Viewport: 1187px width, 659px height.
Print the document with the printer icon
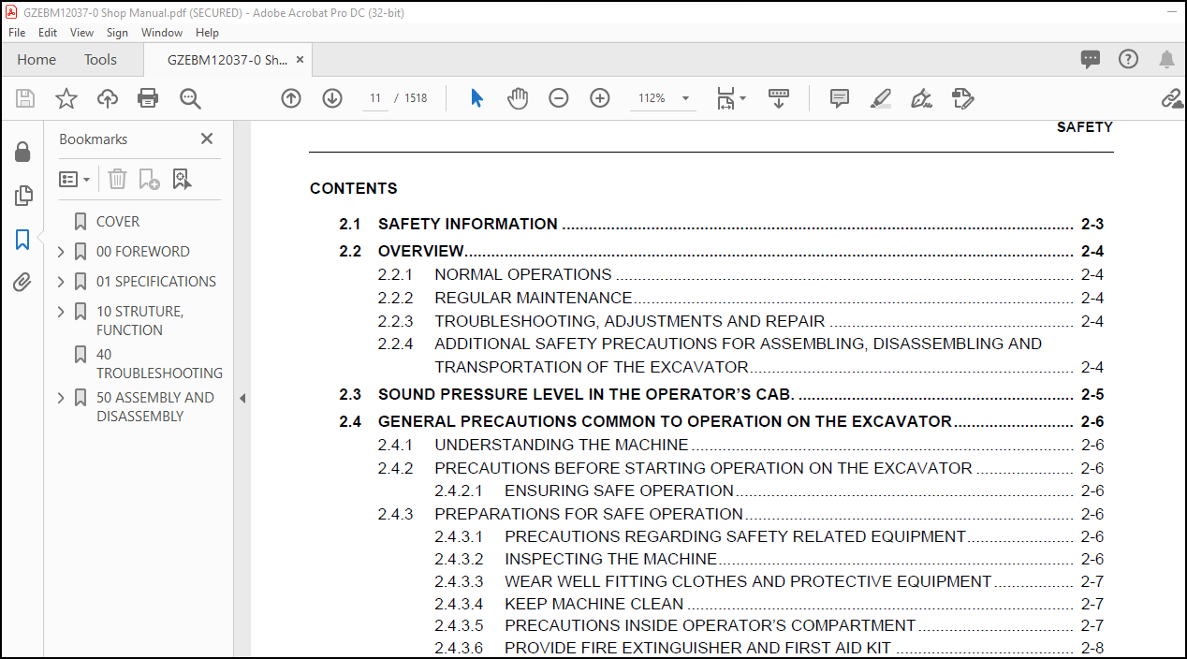coord(148,98)
